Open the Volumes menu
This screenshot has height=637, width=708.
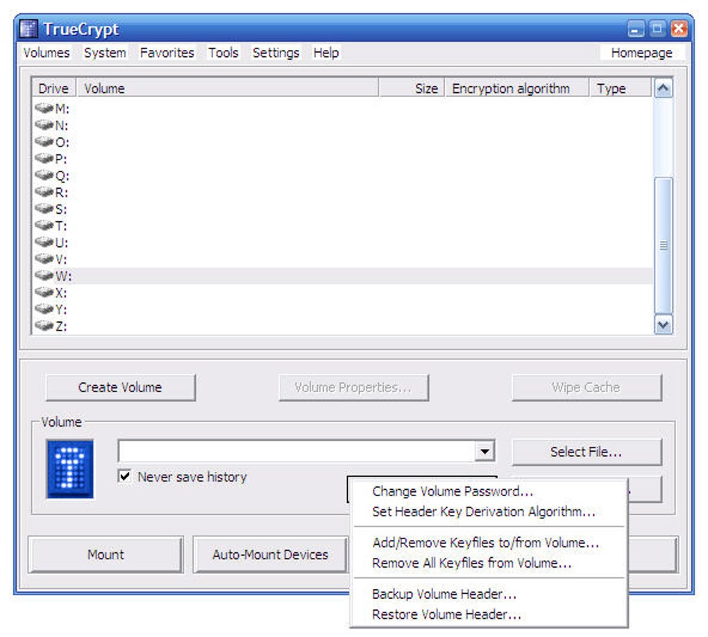click(x=47, y=53)
